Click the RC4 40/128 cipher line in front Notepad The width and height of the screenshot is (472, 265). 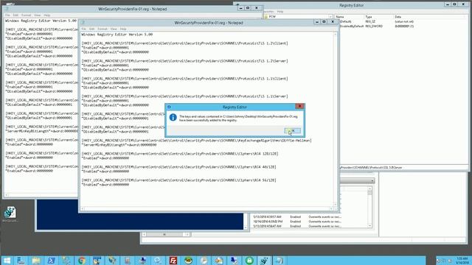point(178,167)
